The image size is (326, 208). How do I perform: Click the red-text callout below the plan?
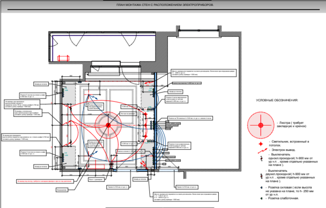pyautogui.click(x=45, y=181)
